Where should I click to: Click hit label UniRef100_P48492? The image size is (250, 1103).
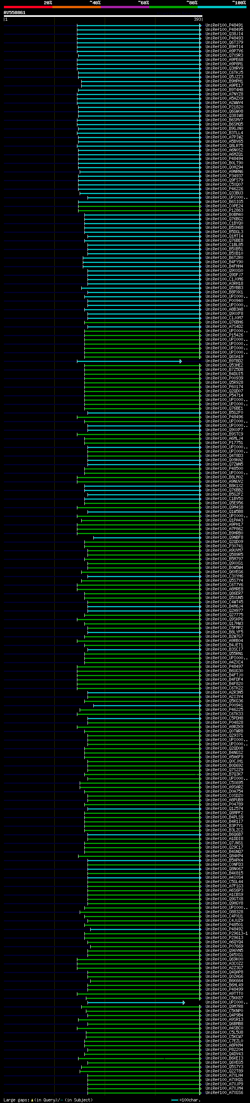[x=224, y=929]
